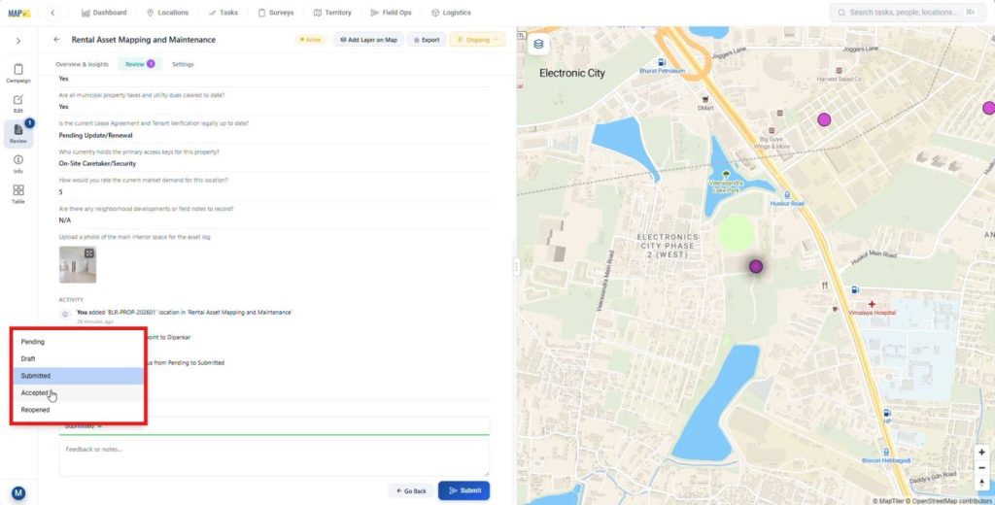Select Draft in status list
The image size is (995, 505).
click(79, 358)
